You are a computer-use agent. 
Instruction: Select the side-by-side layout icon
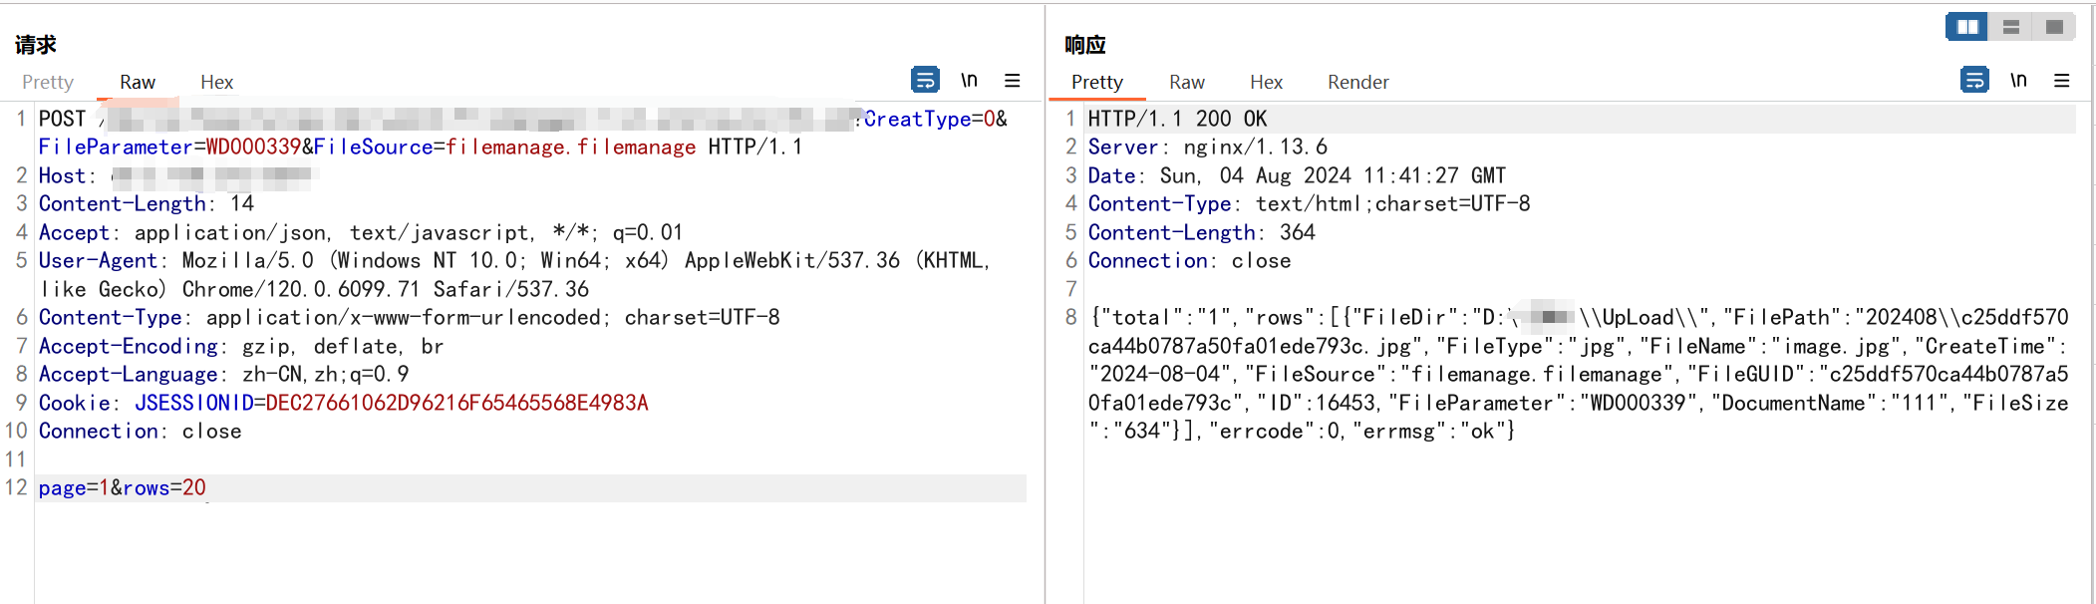(x=1967, y=27)
